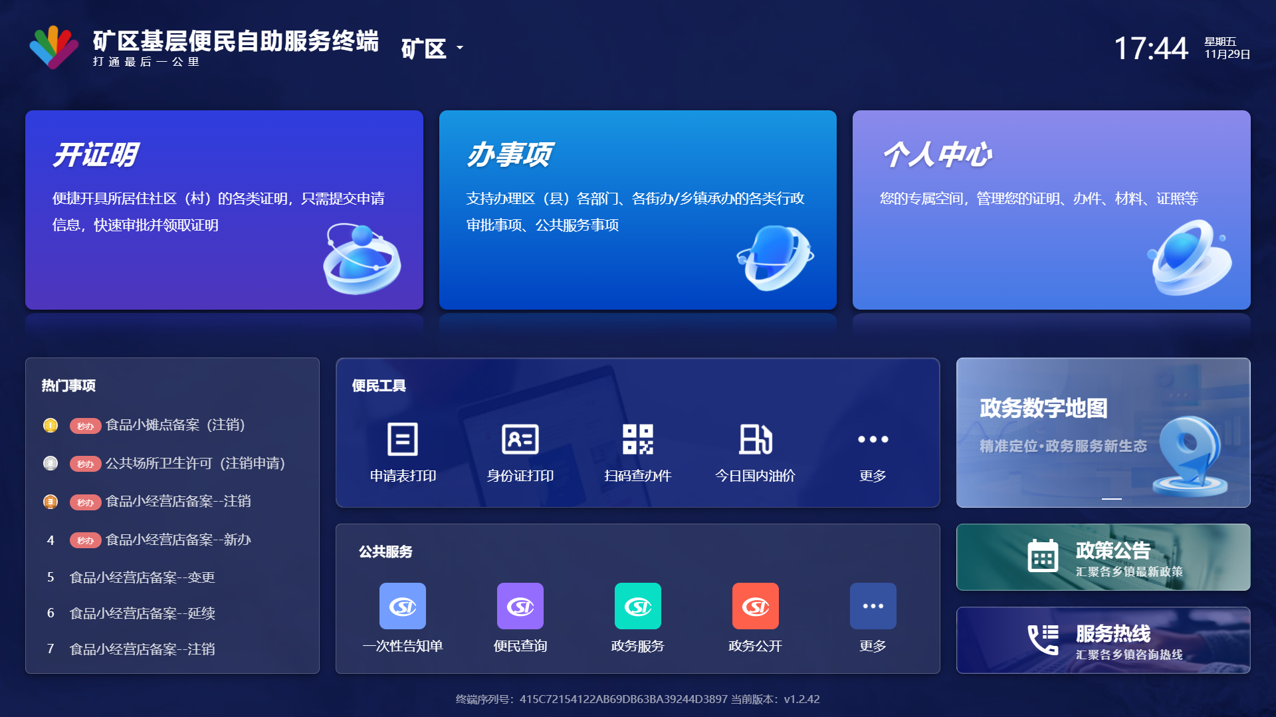Click the 服务热线 hotline panel

coord(1103,640)
